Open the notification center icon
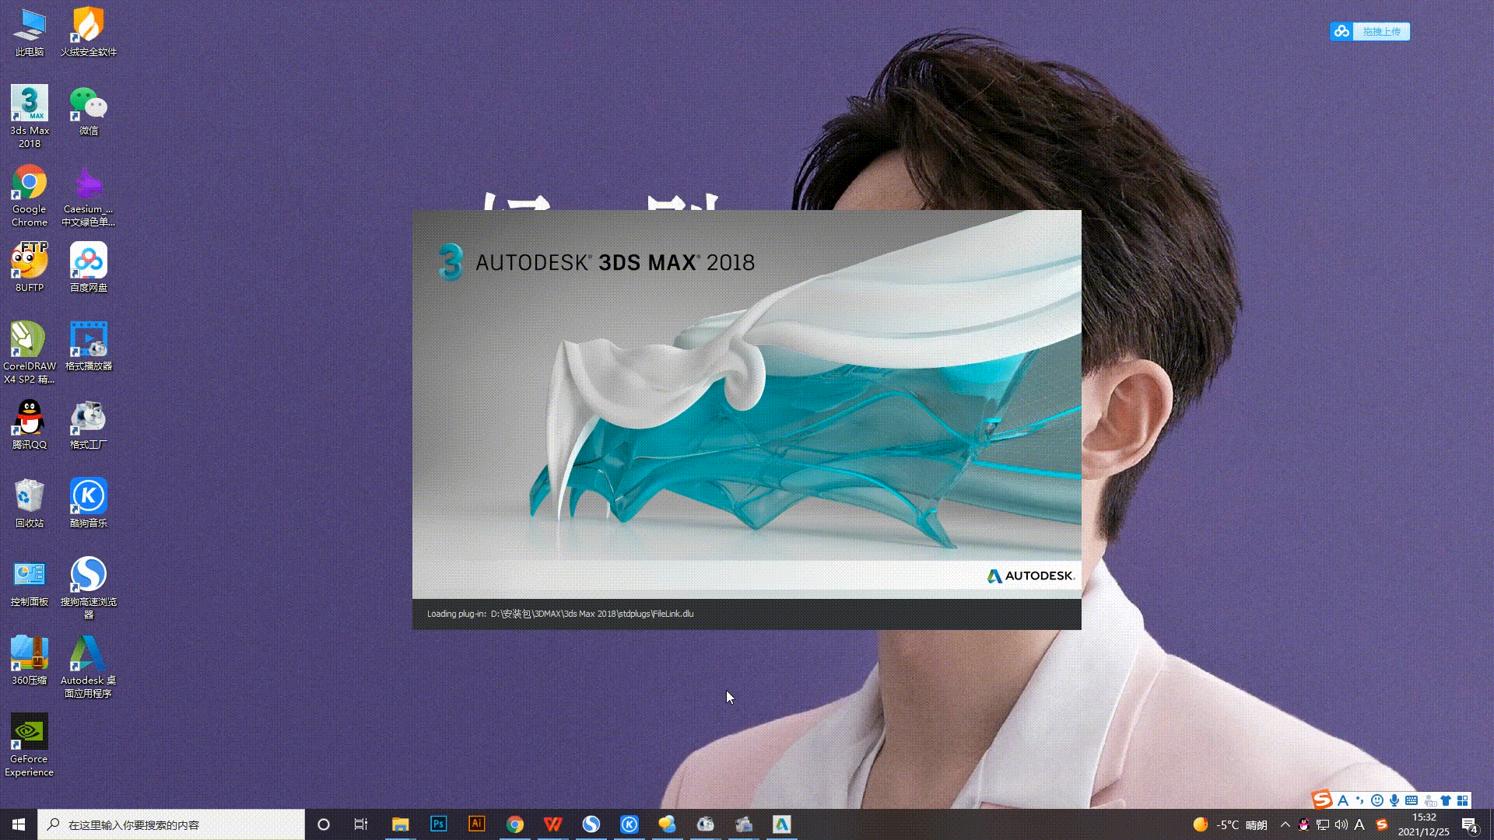Screen dimensions: 1494x840 pyautogui.click(x=1469, y=824)
